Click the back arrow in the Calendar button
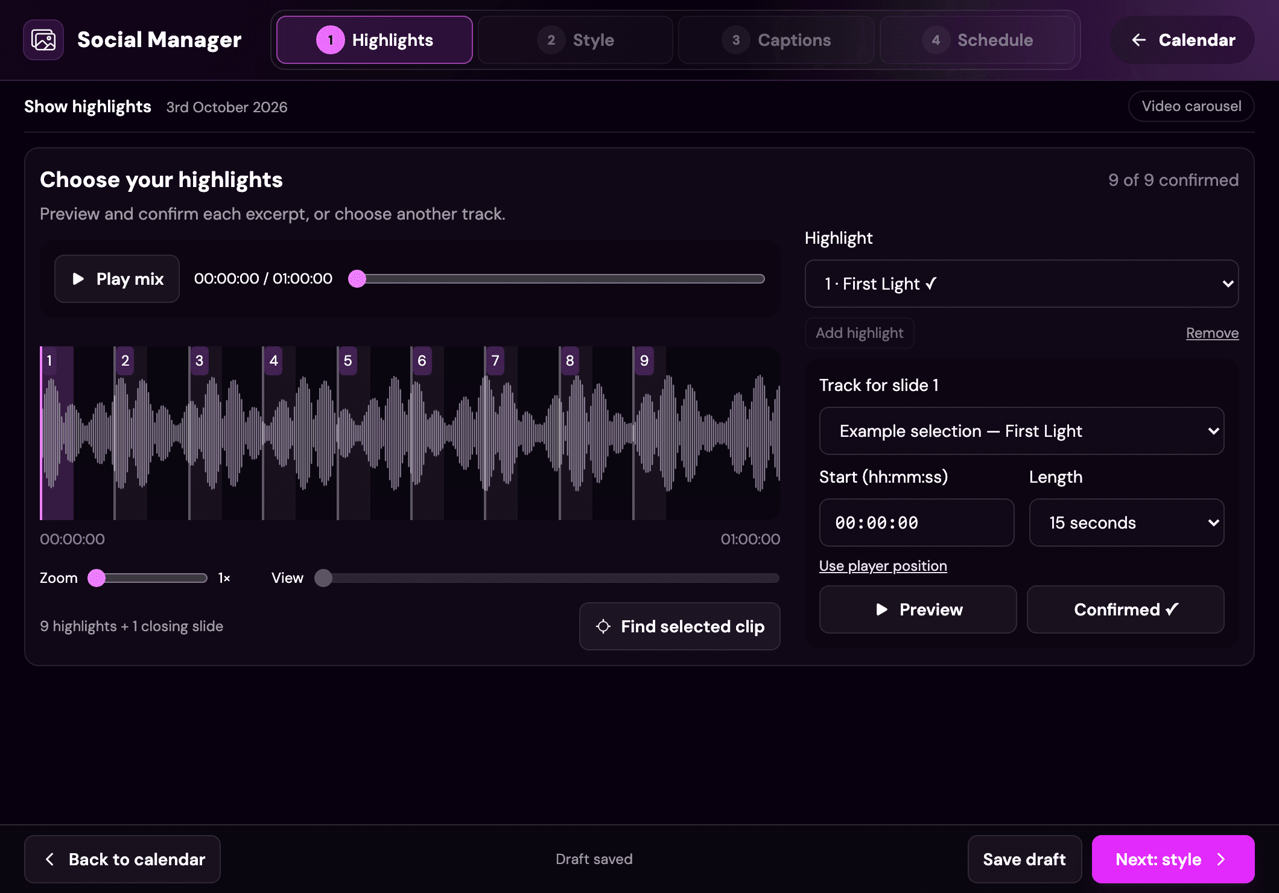 click(x=1138, y=40)
